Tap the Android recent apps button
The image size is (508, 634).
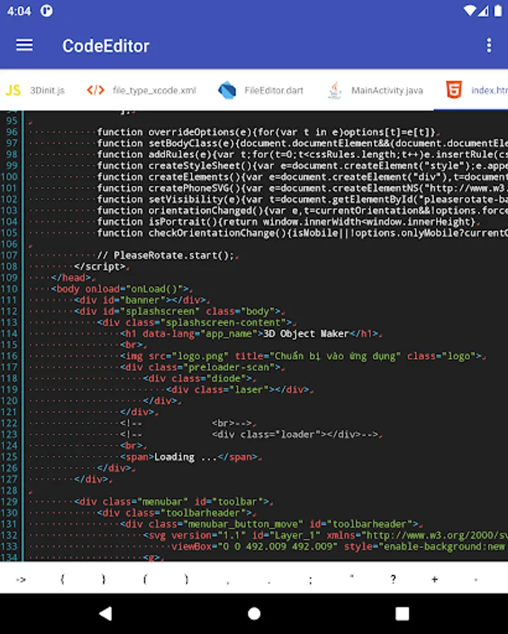pyautogui.click(x=402, y=614)
